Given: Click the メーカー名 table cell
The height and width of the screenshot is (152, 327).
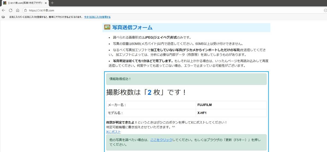Looking at the screenshot, I should point(151,105).
